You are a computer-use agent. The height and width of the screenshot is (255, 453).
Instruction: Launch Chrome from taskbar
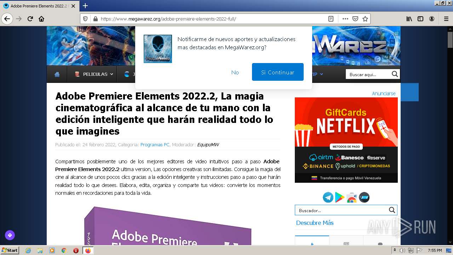pos(64,250)
